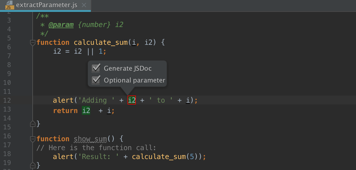Screen dimensions: 356x170
Task: Click the red-outlined i2 in the alert line
Action: [132, 100]
